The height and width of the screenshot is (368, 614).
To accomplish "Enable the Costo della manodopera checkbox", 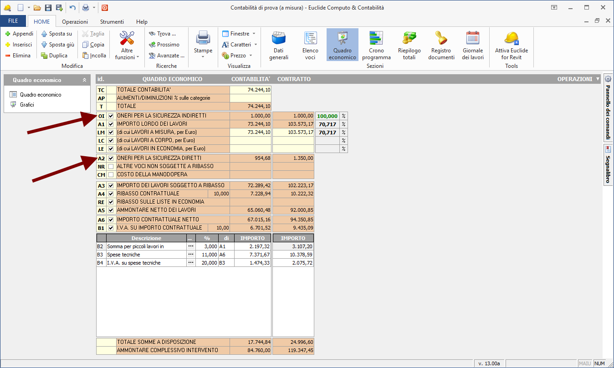I will pos(111,175).
